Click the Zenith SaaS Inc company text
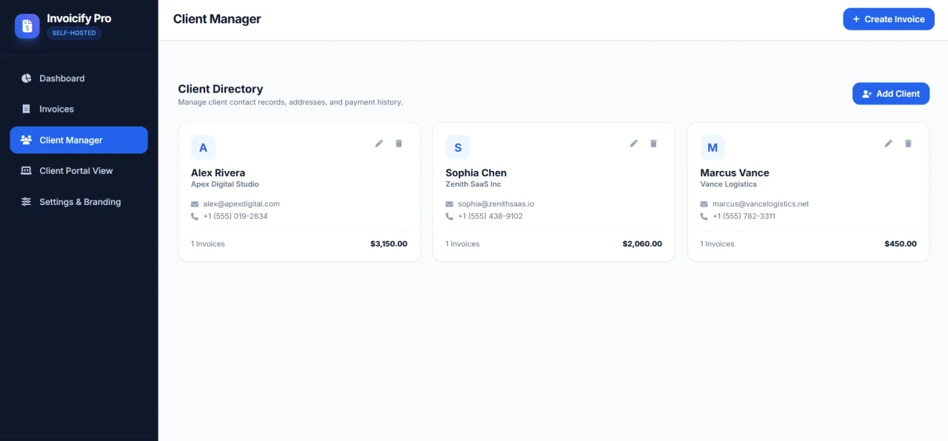Viewport: 948px width, 441px height. [x=473, y=184]
